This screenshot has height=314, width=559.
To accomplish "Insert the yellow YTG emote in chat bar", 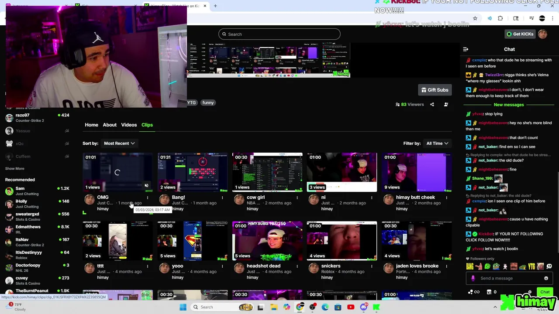I will [x=531, y=266].
